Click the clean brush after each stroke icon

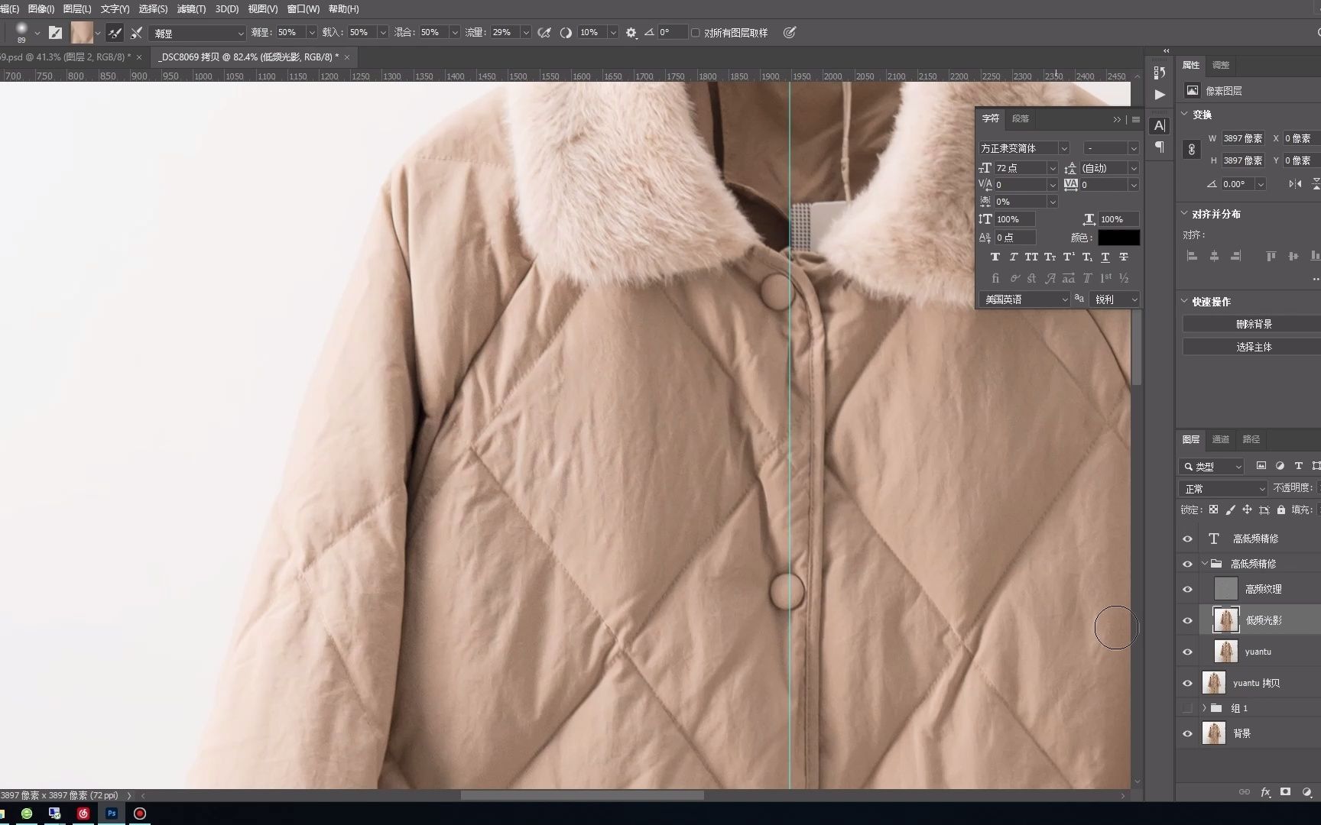click(136, 33)
